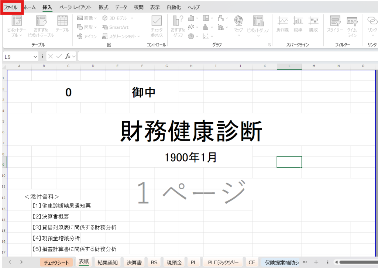Open the ファイル menu tab

pos(11,7)
